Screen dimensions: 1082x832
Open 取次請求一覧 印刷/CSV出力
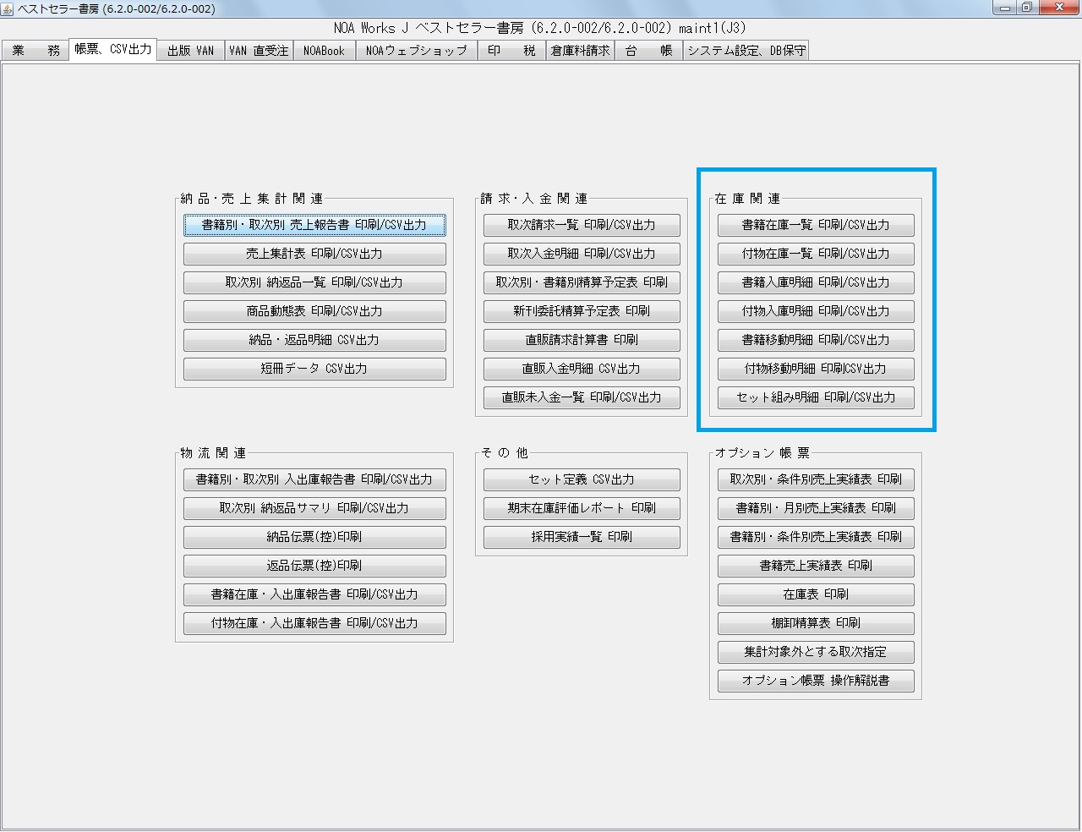[x=581, y=225]
